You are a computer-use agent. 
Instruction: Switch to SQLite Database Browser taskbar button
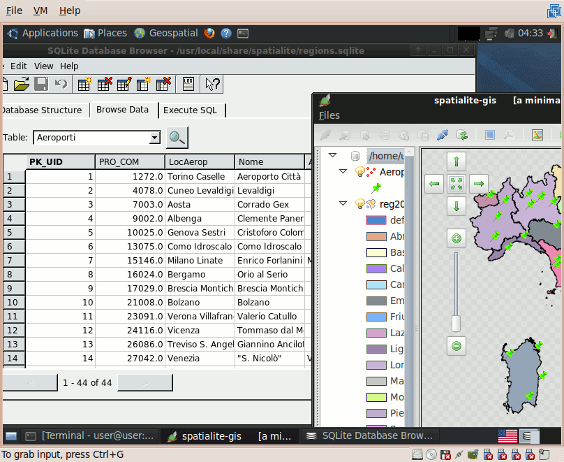click(370, 436)
